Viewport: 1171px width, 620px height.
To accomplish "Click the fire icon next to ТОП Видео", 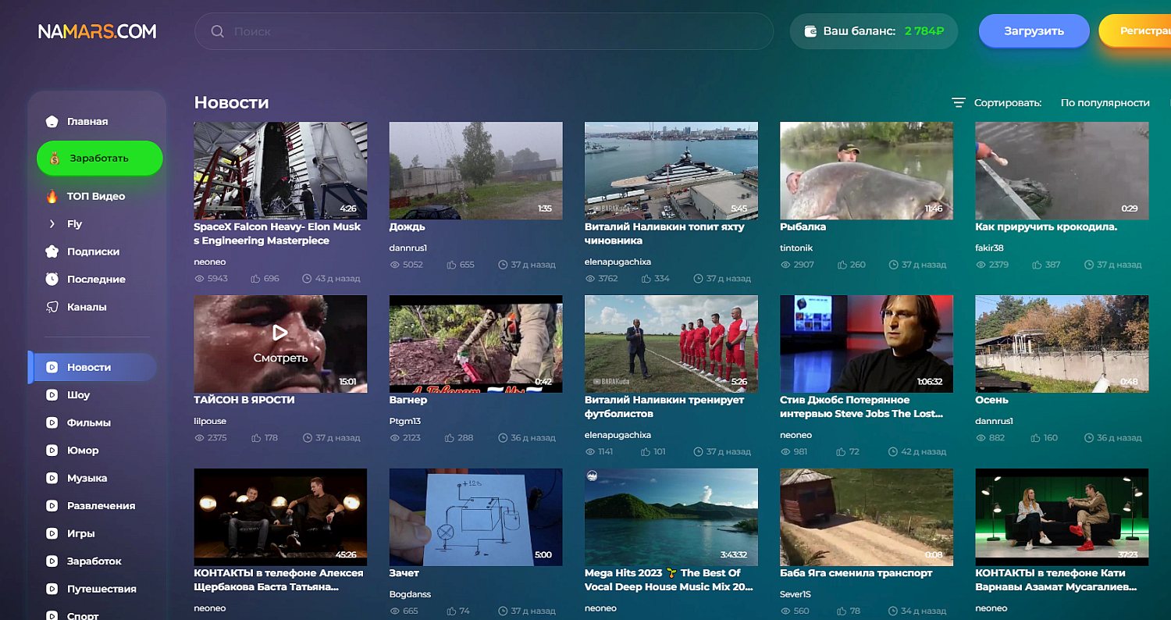I will click(52, 197).
